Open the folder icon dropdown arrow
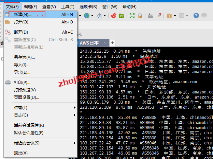 (175, 16)
